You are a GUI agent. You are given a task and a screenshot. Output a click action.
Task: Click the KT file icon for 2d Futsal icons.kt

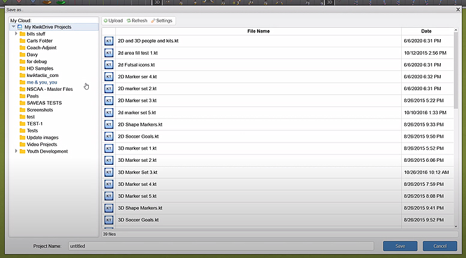[109, 65]
